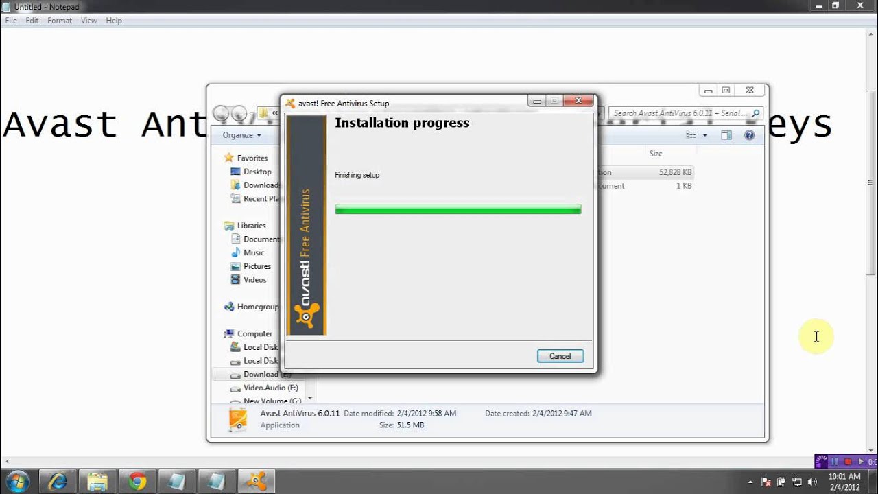
Task: Click the Favorites star icon
Action: 229,158
